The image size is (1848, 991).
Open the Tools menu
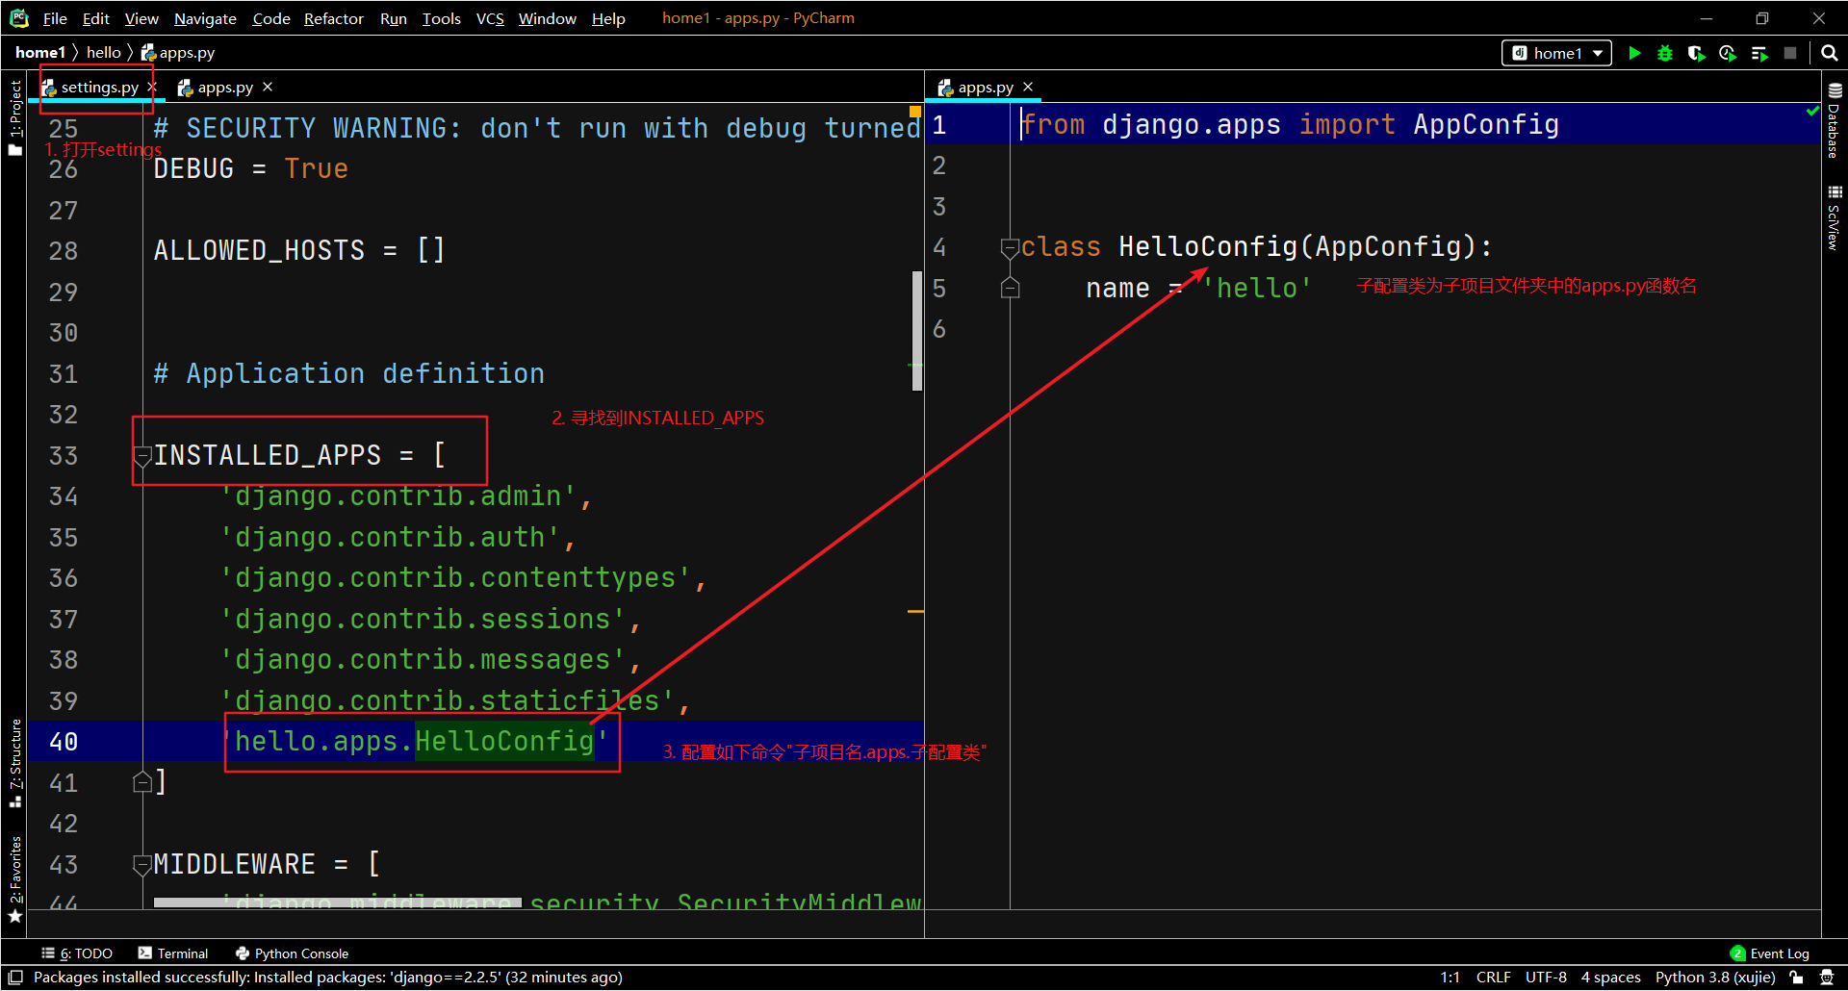442,18
